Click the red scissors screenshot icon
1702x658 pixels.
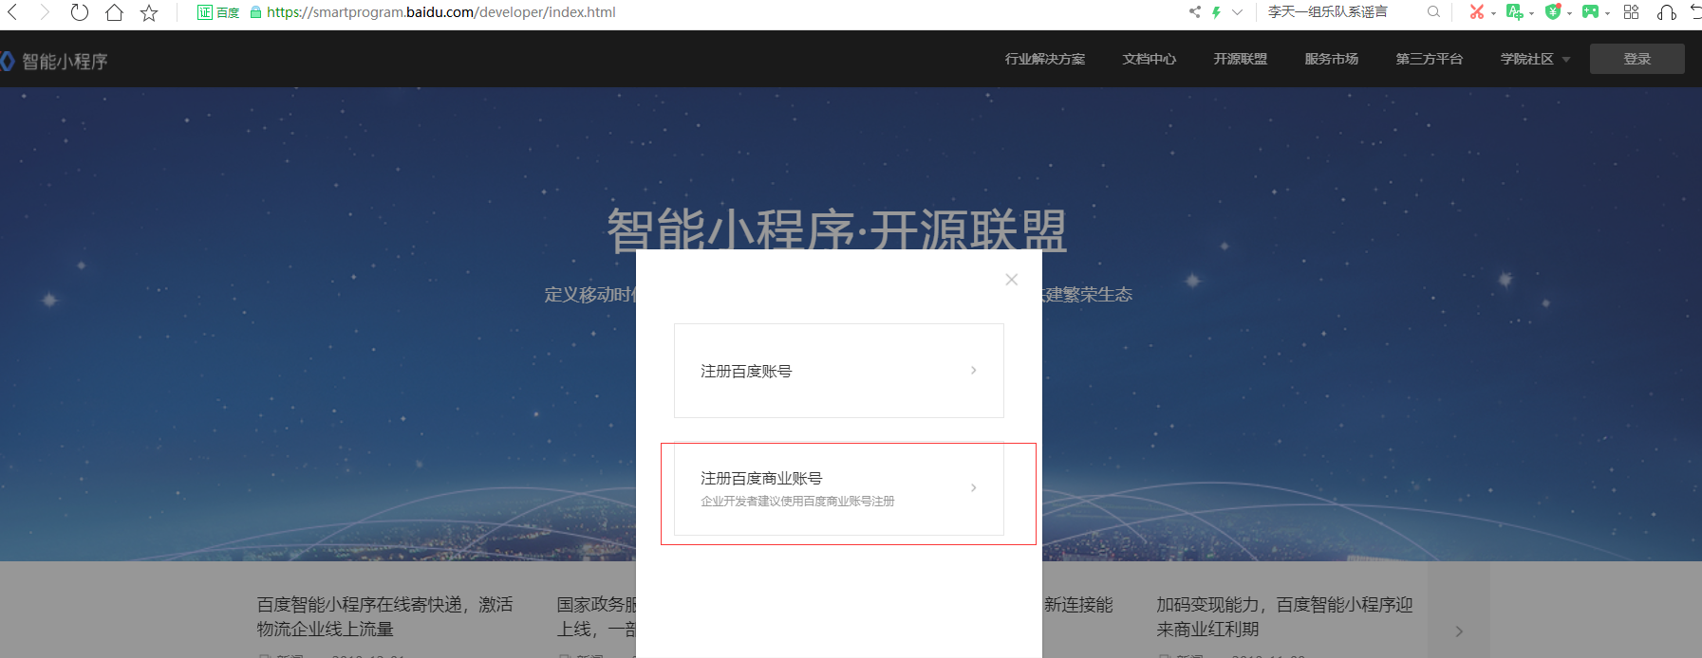[1476, 12]
